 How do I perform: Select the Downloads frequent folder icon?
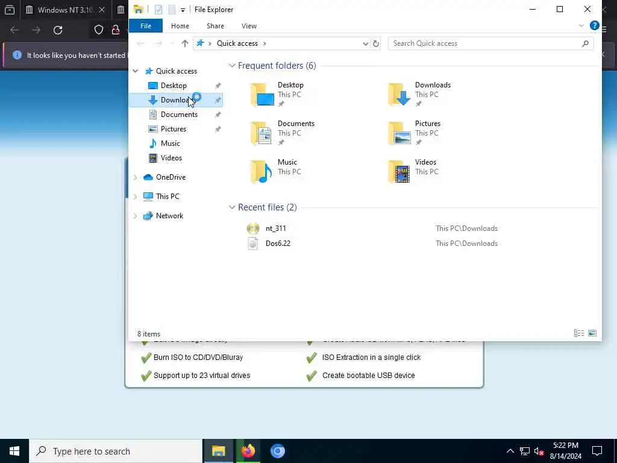pyautogui.click(x=399, y=95)
